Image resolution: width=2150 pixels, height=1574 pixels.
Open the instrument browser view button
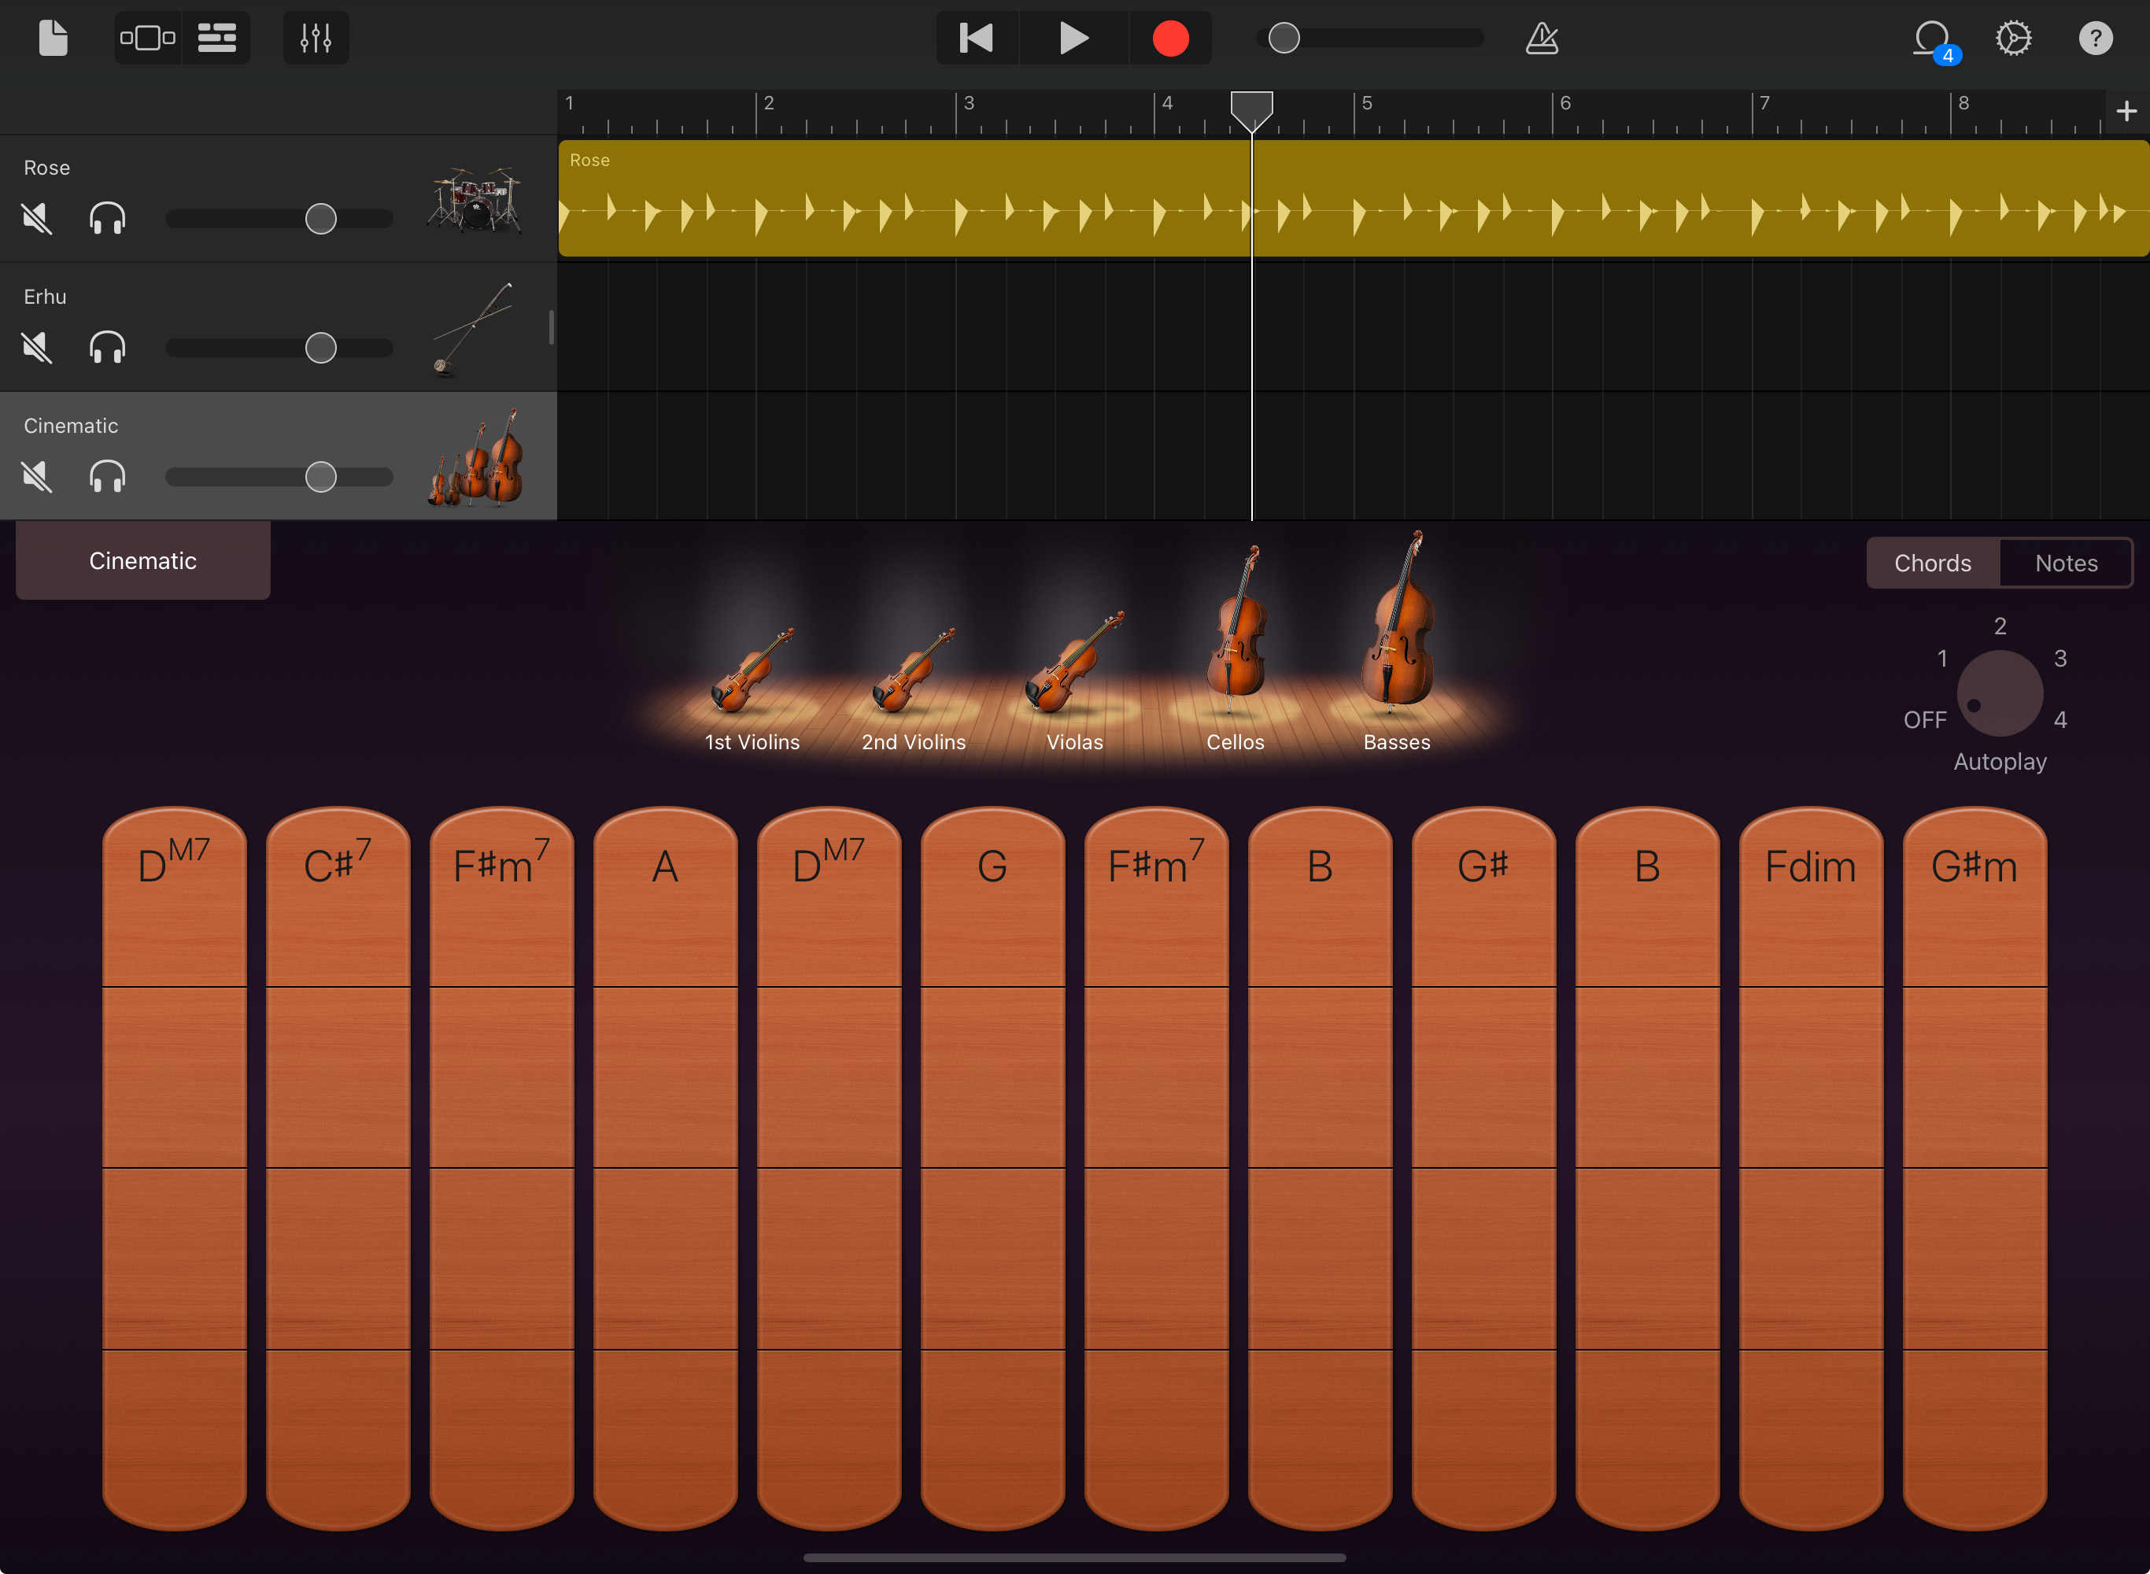click(x=148, y=38)
